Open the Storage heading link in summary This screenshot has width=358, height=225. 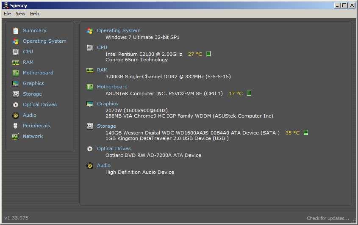(106, 126)
